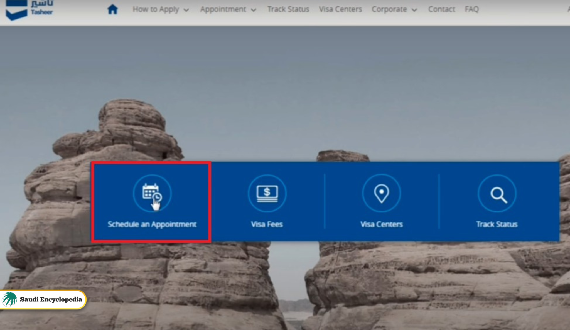Click the home icon in navbar

112,9
